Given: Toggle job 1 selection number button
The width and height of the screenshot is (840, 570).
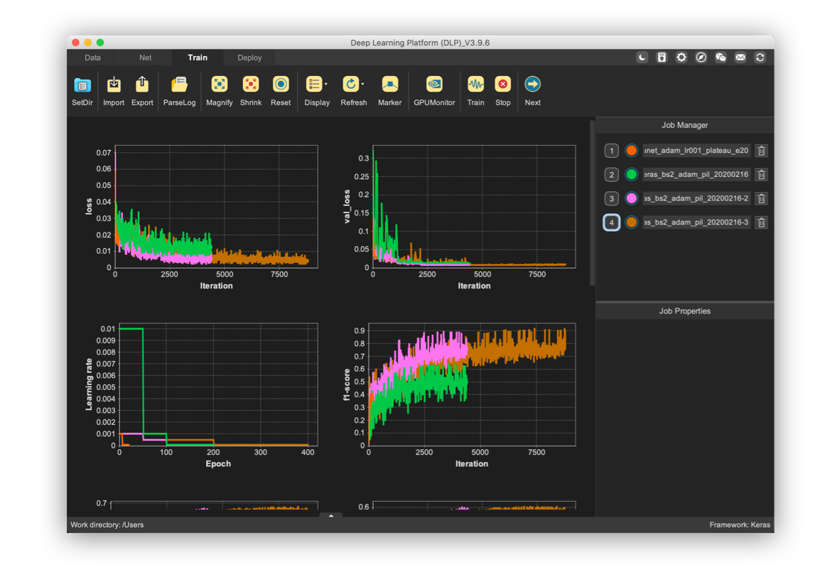Looking at the screenshot, I should (x=612, y=151).
